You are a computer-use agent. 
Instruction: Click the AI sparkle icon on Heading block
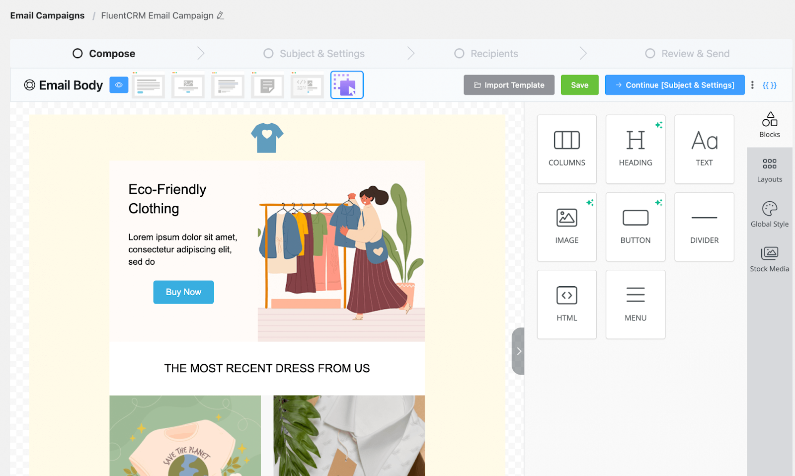(658, 125)
